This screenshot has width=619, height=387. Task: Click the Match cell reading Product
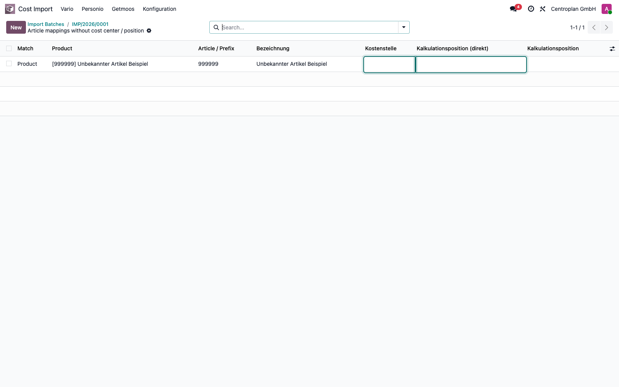pyautogui.click(x=27, y=64)
